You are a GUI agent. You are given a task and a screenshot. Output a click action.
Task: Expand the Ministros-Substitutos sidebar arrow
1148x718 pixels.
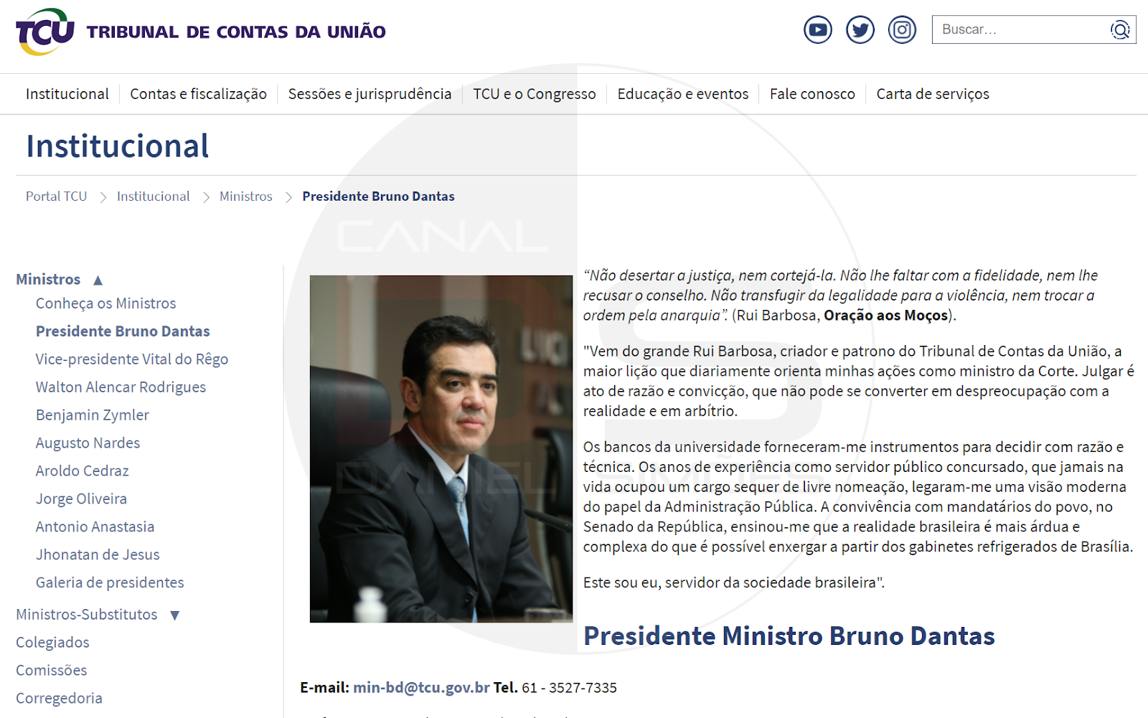point(175,615)
